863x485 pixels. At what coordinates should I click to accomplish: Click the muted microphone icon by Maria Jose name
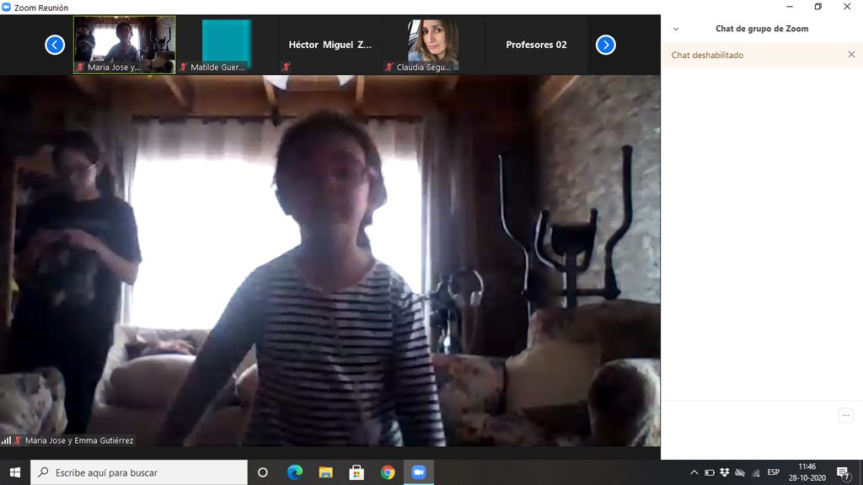18,440
